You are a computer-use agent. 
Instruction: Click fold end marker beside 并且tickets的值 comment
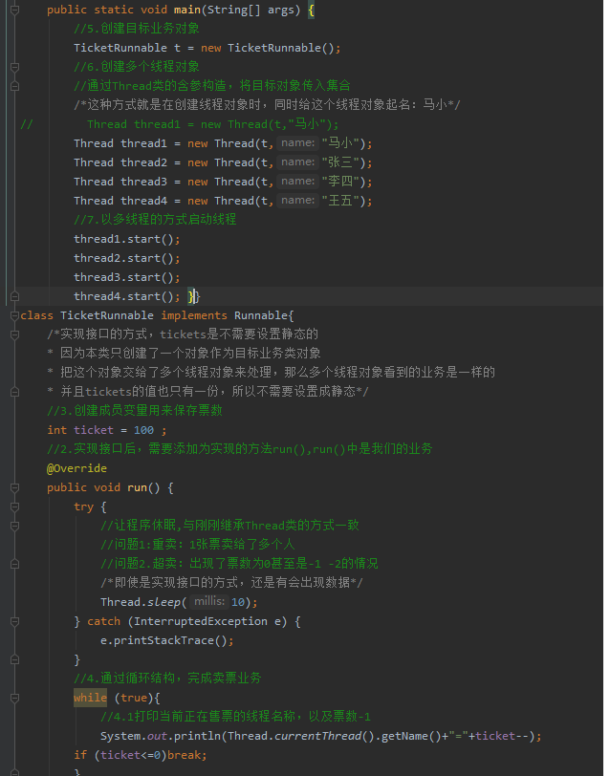point(15,392)
